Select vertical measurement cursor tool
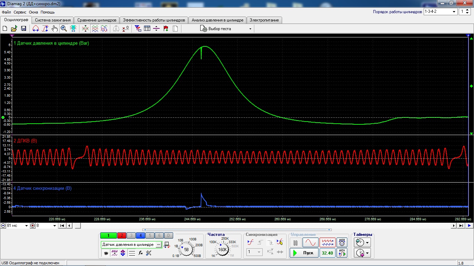Viewport: 474px width, 266px height. [x=45, y=29]
